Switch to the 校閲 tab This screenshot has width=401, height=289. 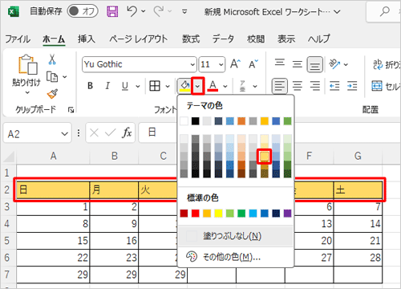pos(256,39)
